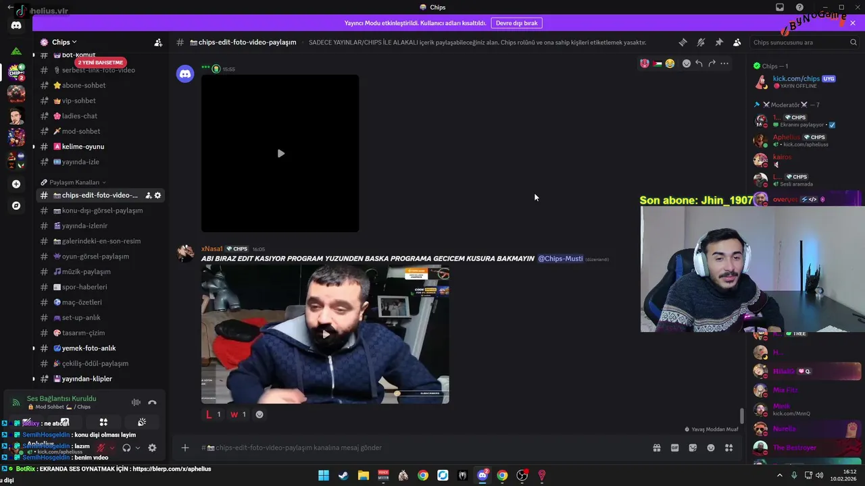Open the output device dropdown beside headphones
Viewport: 865px width, 486px height.
tap(137, 448)
